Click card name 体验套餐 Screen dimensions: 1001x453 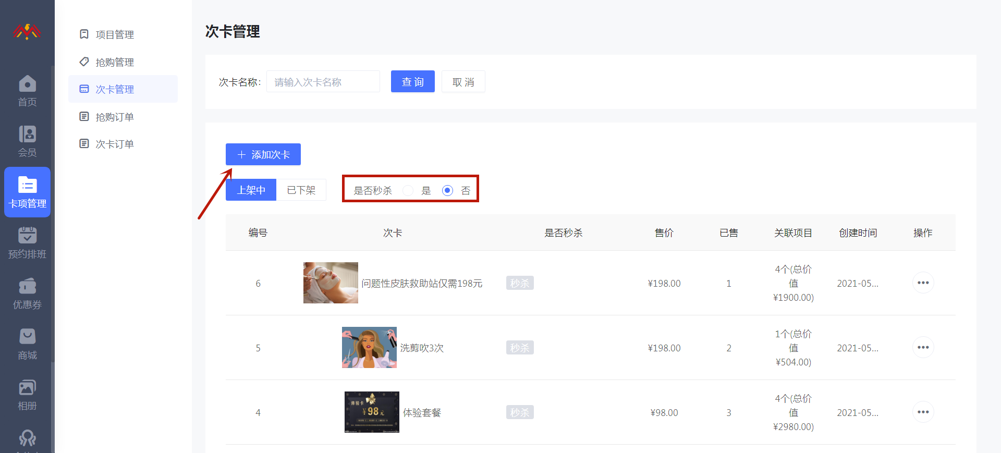tap(422, 412)
